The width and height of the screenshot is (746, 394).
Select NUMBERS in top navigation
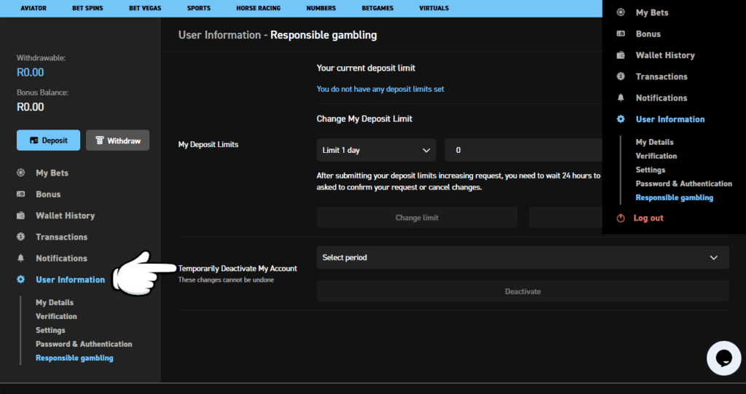coord(321,8)
